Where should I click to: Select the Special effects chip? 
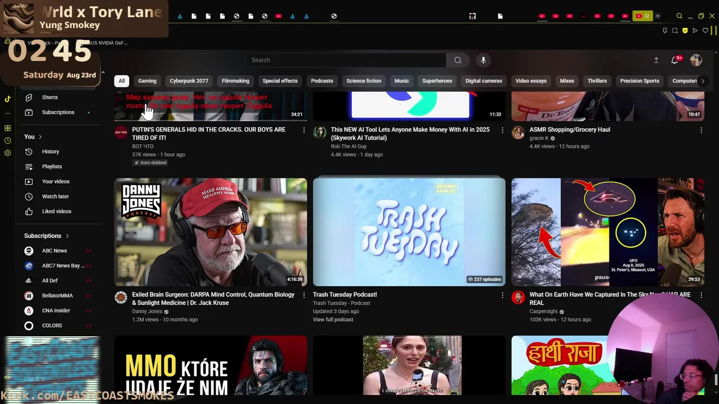click(280, 81)
